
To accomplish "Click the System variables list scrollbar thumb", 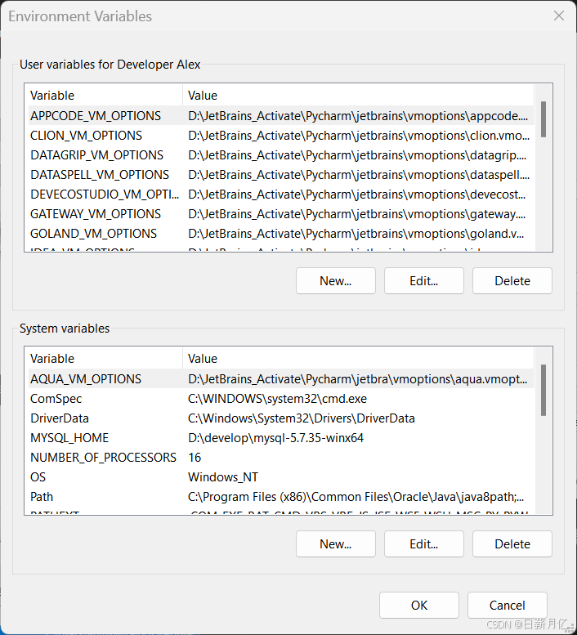I will click(543, 390).
